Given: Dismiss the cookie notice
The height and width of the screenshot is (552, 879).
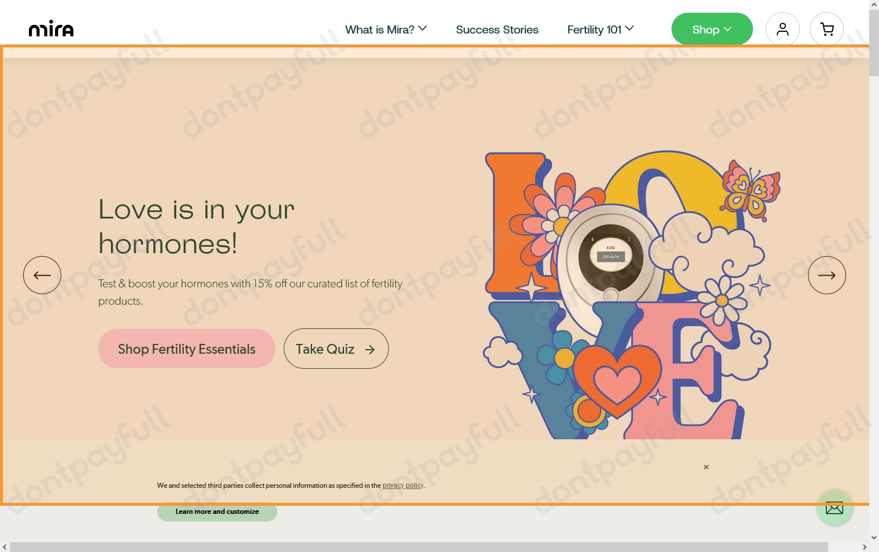Looking at the screenshot, I should click(706, 466).
